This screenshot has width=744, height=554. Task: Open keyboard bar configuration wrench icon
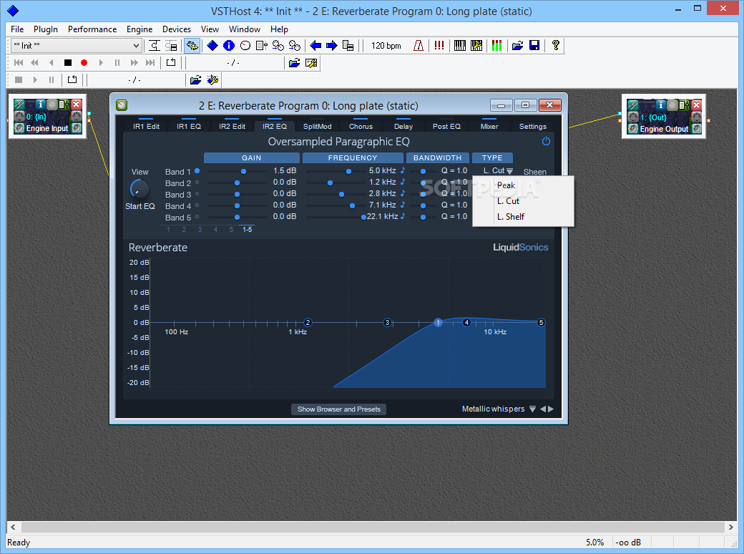click(476, 46)
